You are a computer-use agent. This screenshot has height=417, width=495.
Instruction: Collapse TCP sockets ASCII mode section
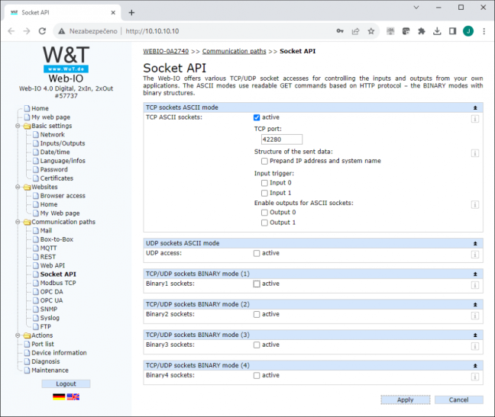(x=475, y=107)
